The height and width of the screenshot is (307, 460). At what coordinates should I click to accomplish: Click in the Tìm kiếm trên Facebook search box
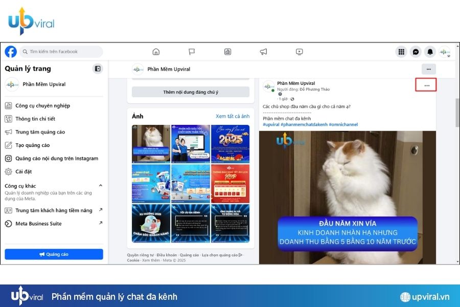click(x=61, y=52)
